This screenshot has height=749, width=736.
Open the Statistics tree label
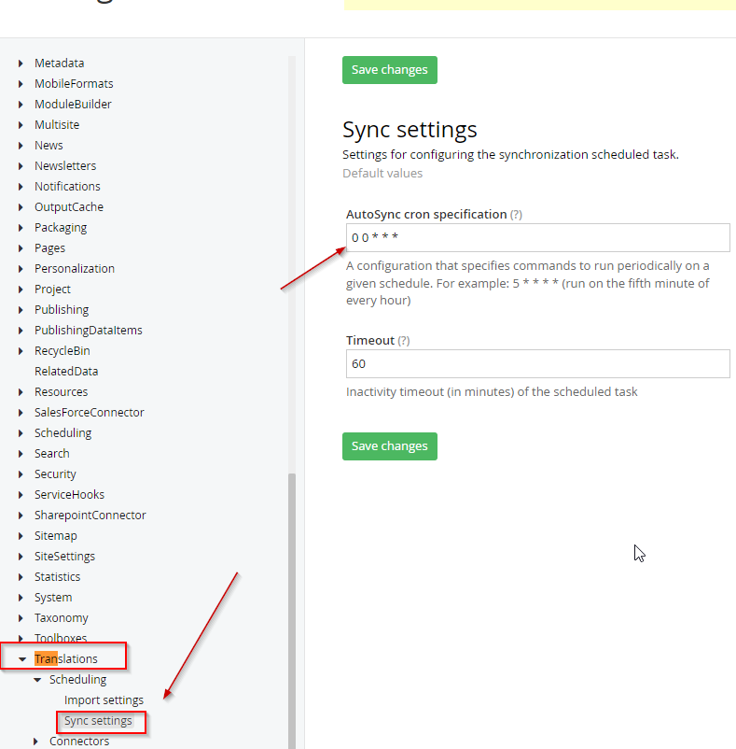[x=57, y=576]
